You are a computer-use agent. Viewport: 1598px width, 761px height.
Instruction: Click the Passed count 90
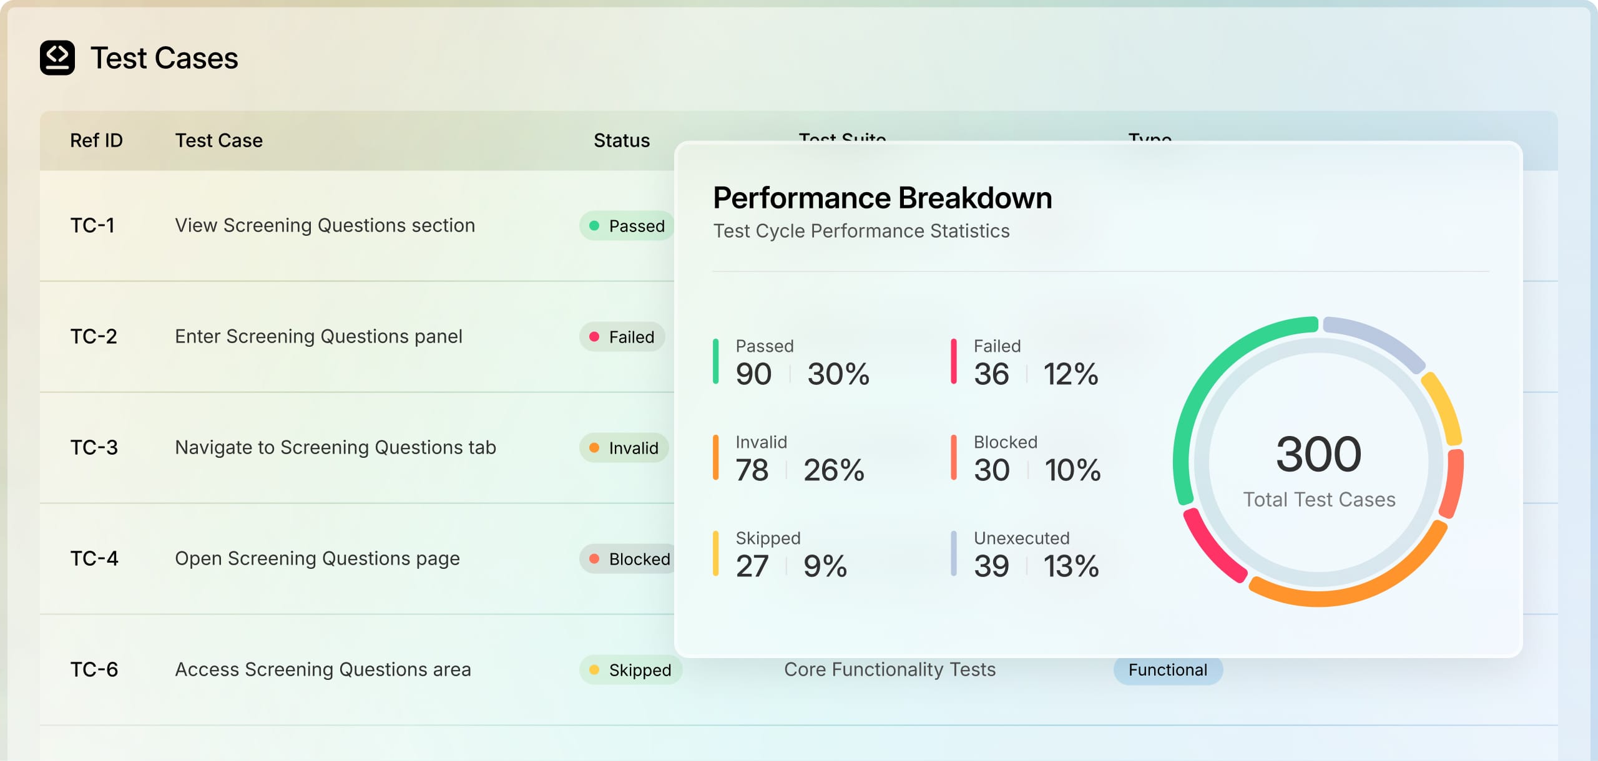click(754, 374)
